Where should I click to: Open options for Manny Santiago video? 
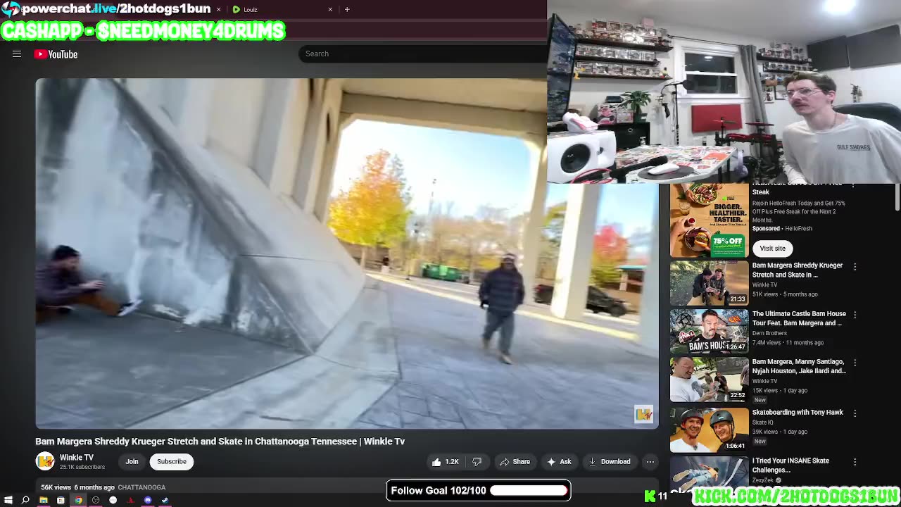[855, 363]
